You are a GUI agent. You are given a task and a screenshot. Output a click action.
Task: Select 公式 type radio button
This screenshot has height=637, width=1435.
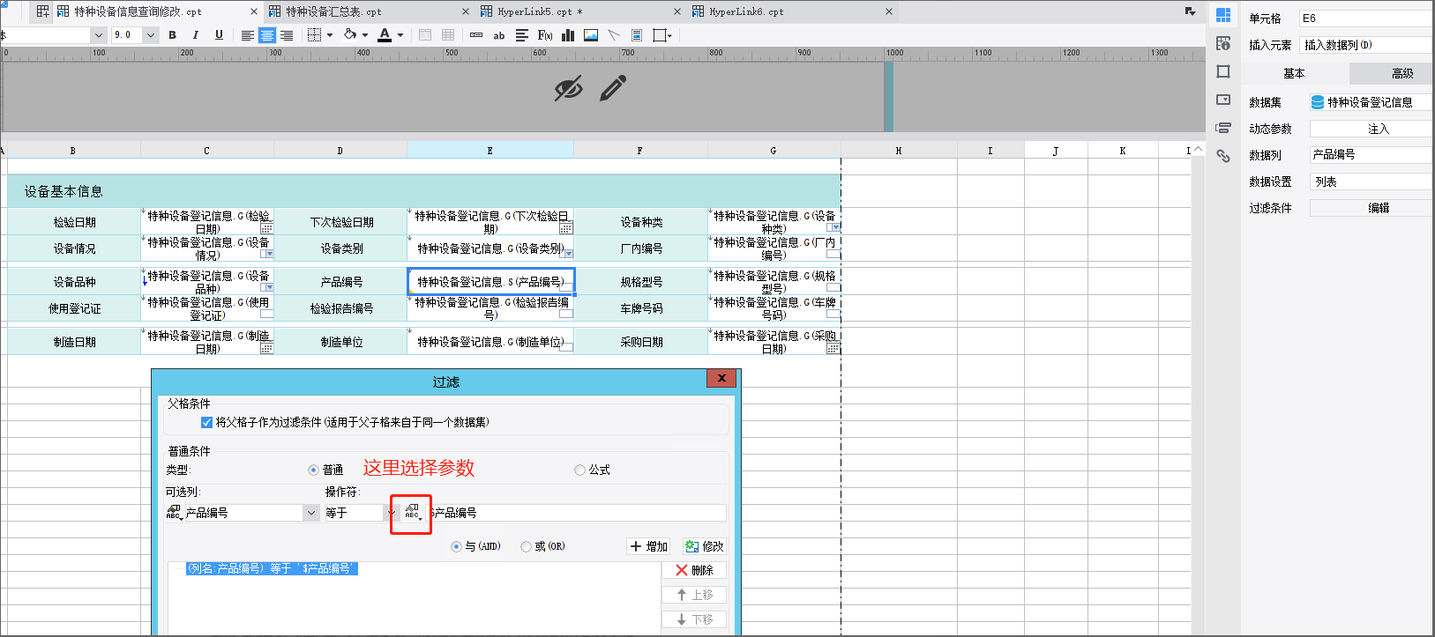[579, 470]
